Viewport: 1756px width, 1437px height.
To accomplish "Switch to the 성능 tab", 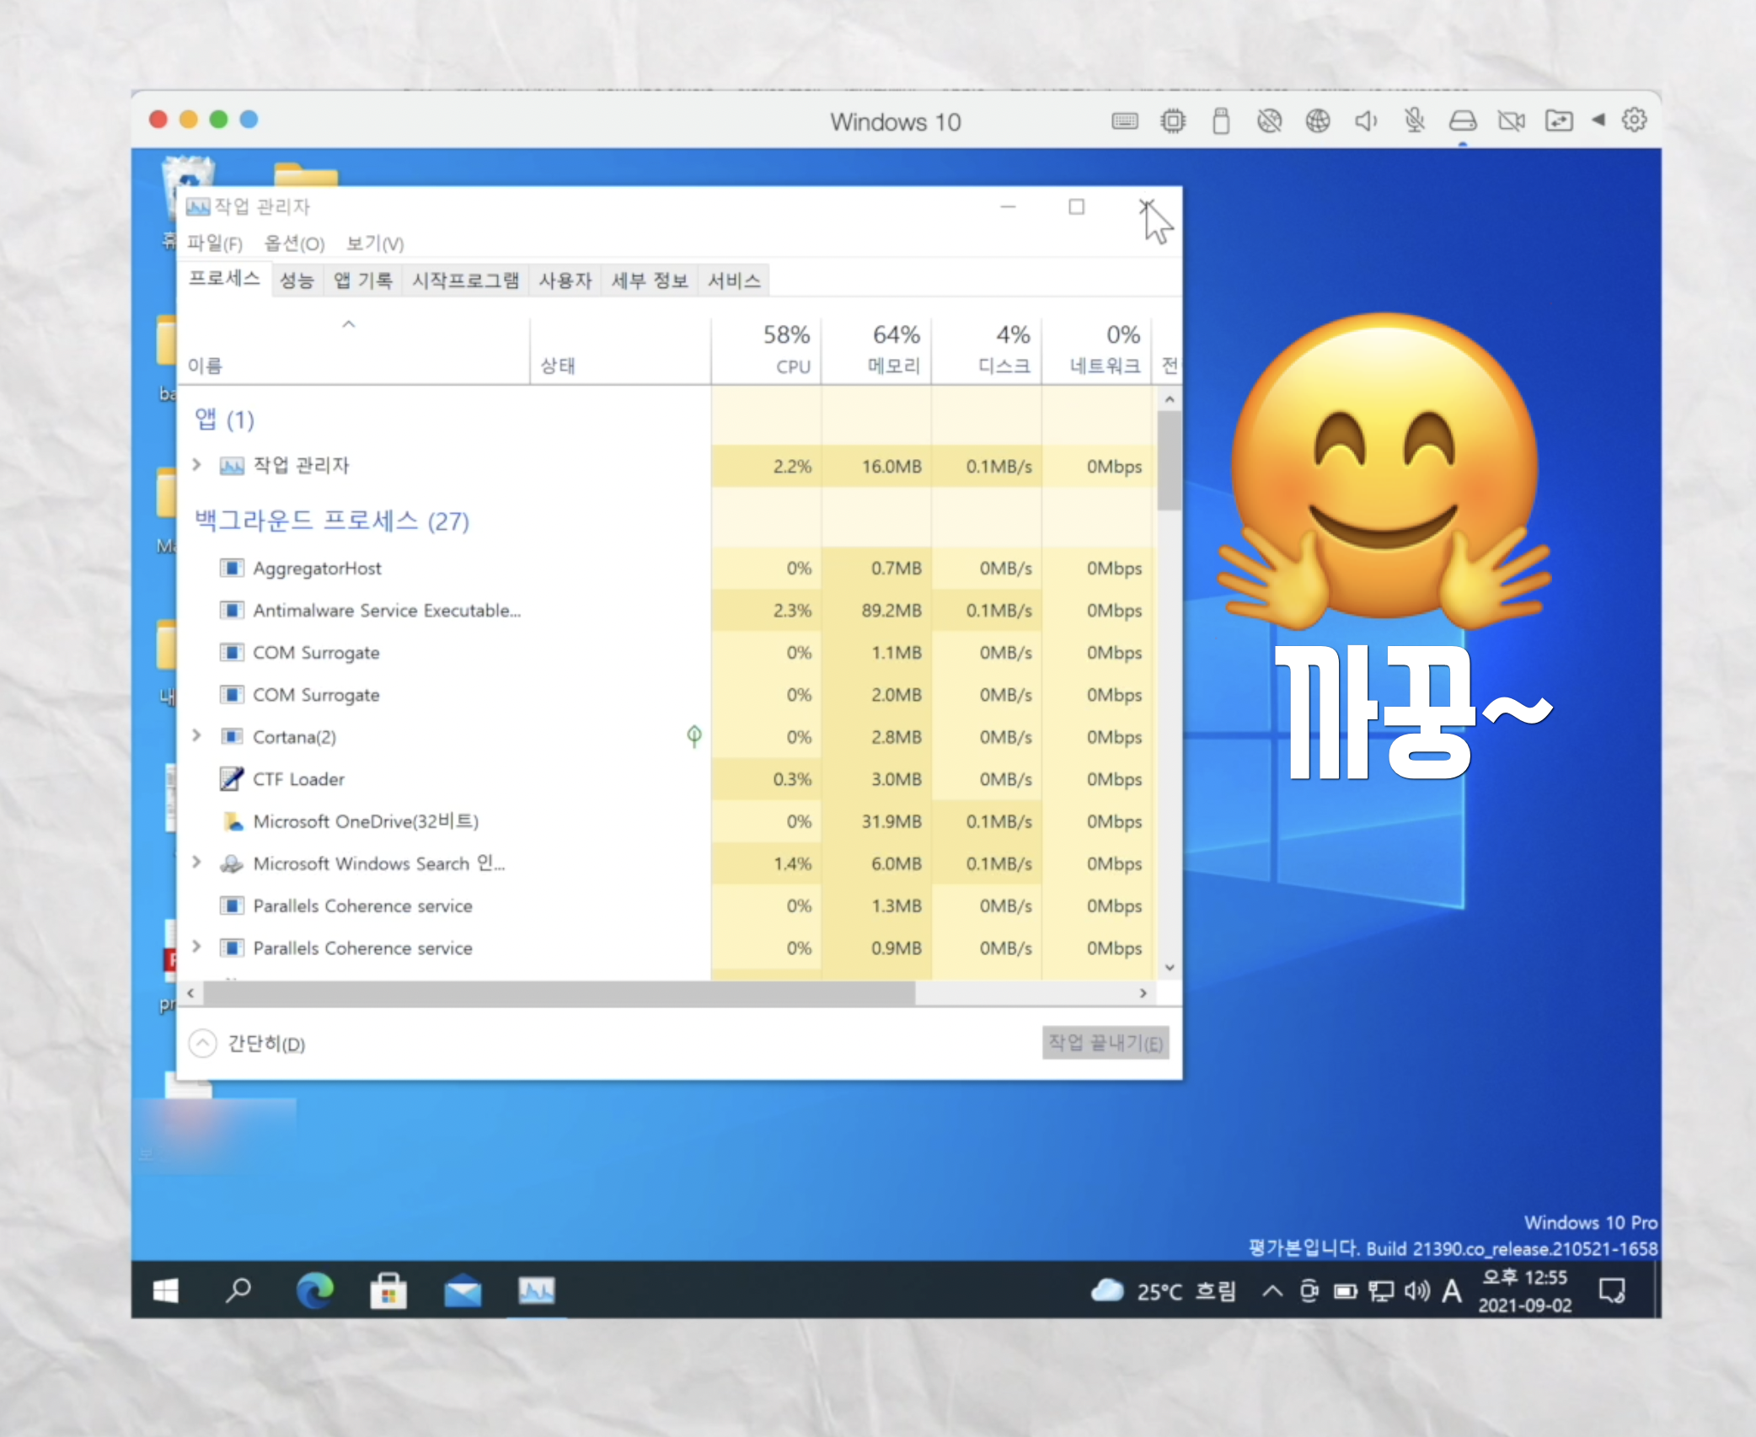I will (297, 280).
